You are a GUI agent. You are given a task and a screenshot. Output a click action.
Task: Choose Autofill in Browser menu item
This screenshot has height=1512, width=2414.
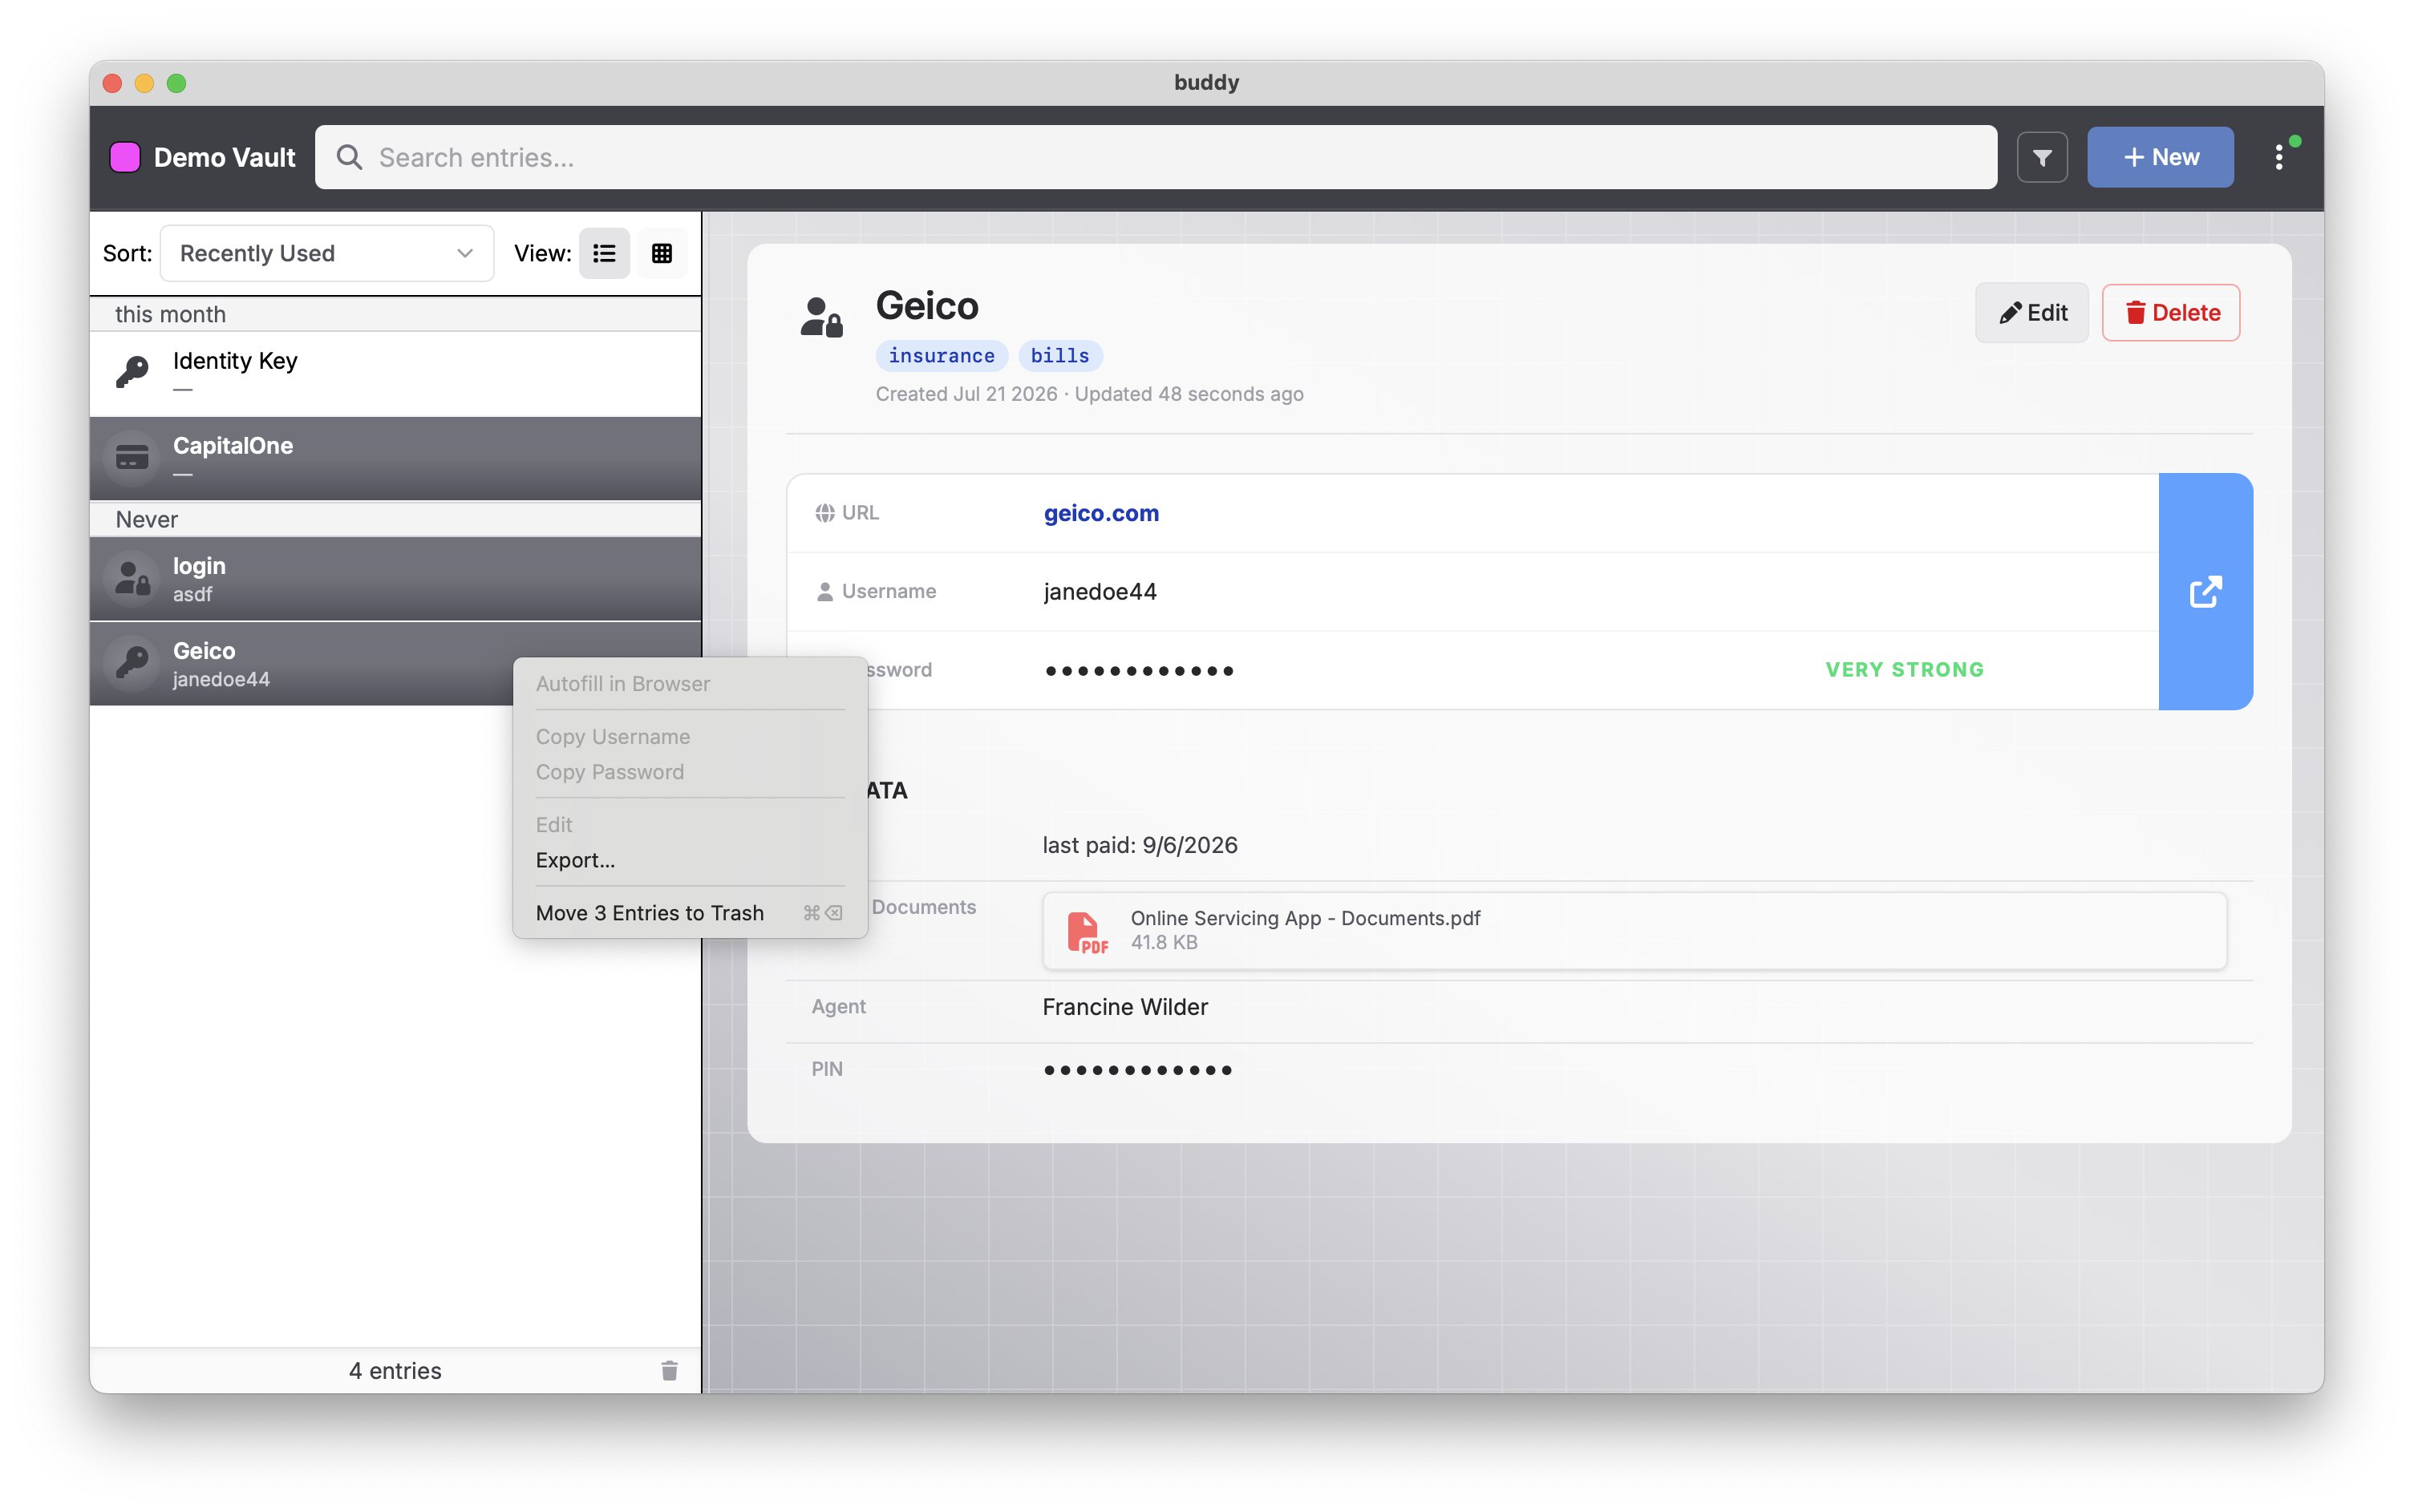click(x=691, y=684)
